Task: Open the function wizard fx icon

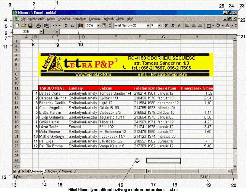Action: point(72,26)
